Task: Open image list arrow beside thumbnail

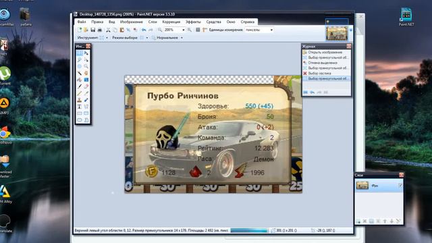Action: click(351, 30)
